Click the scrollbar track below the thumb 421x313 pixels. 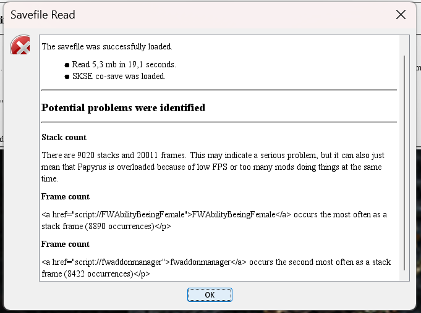404,275
